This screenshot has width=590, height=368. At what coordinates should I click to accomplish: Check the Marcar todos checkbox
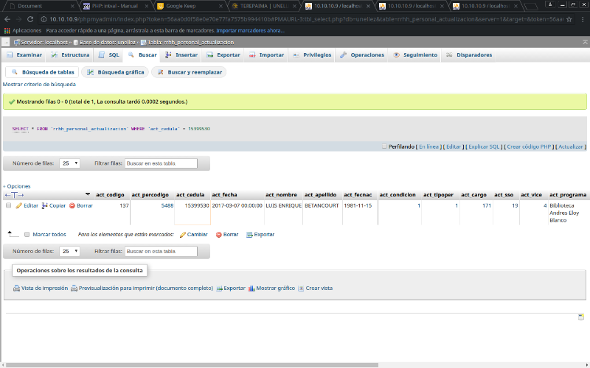[x=27, y=234]
